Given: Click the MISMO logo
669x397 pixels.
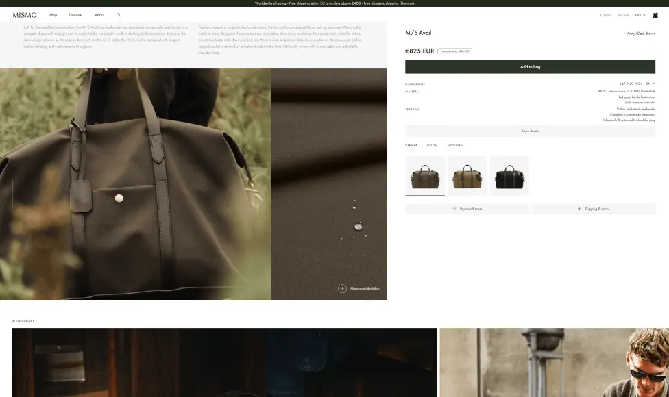Looking at the screenshot, I should pos(25,15).
